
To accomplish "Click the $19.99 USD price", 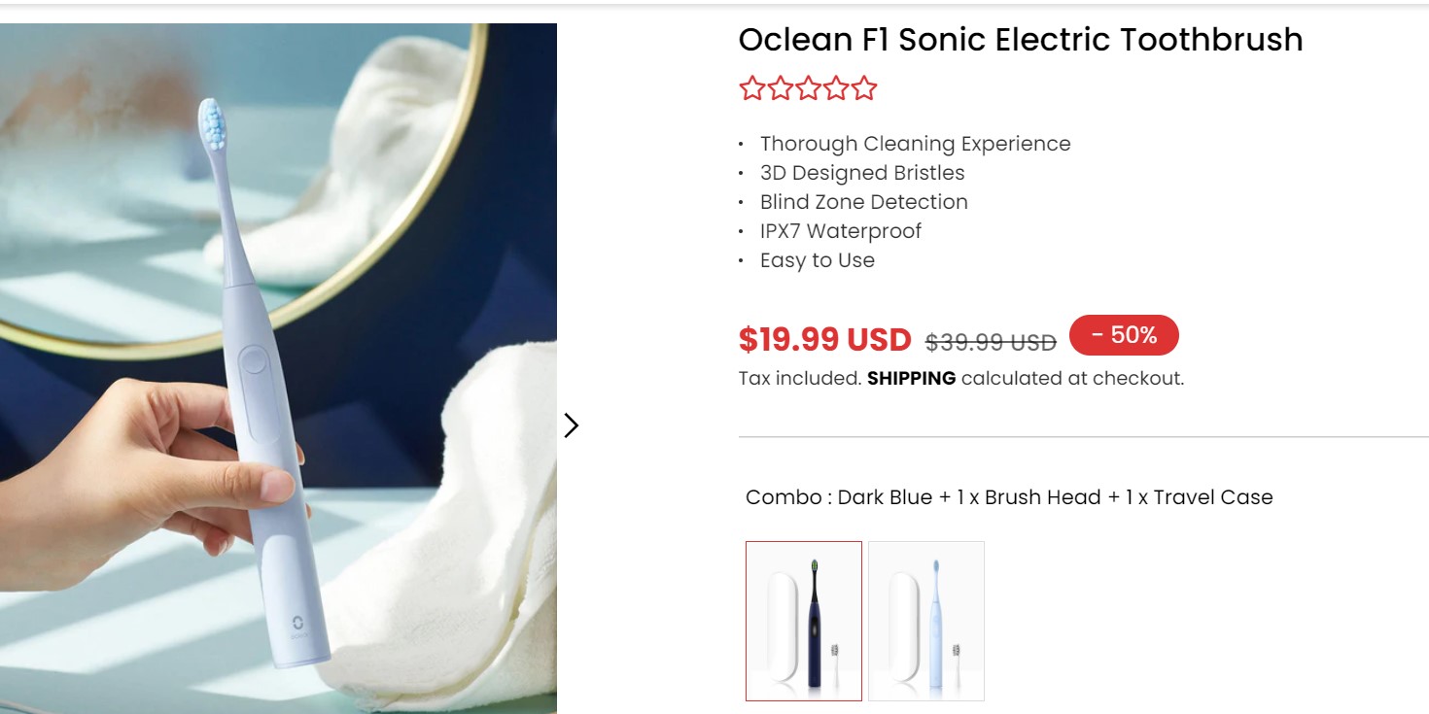I will pos(822,339).
